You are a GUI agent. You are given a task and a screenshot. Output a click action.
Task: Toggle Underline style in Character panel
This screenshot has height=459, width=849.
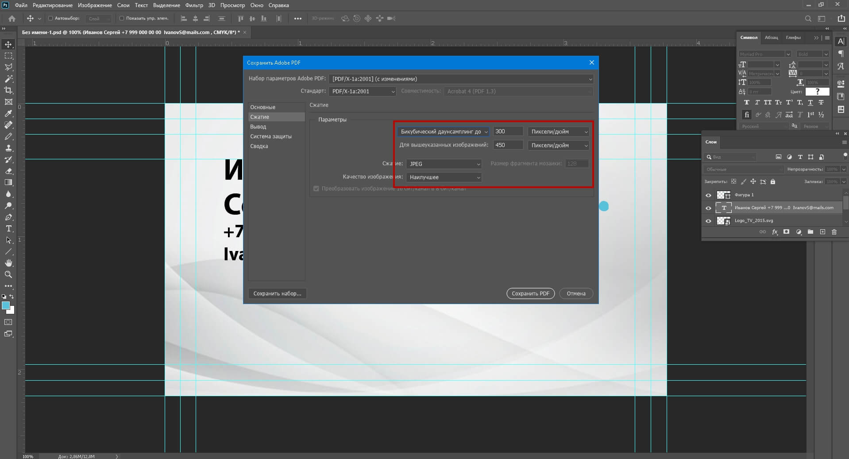click(810, 102)
